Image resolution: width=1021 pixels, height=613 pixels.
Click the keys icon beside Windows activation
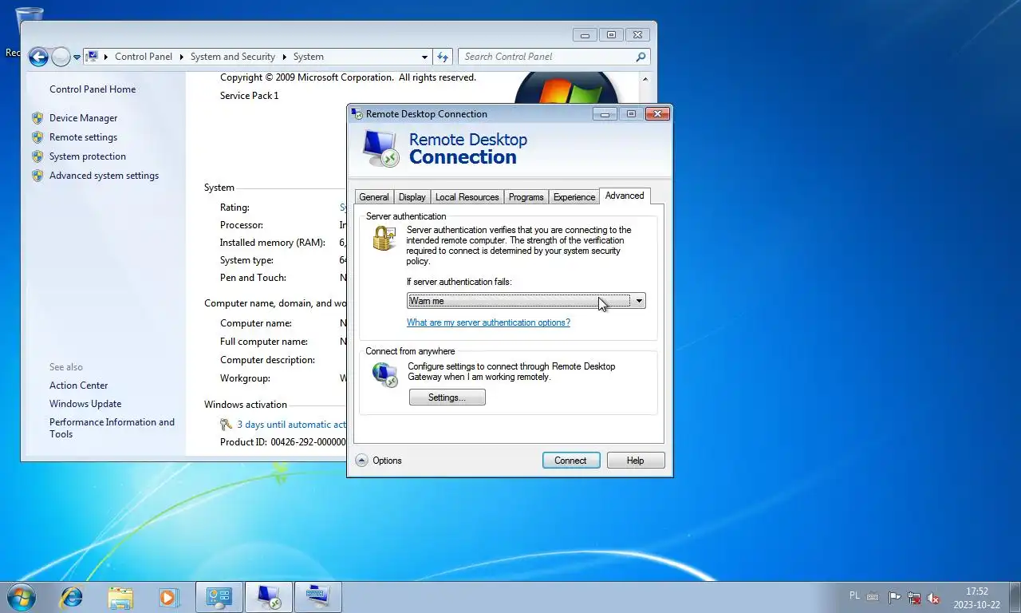227,425
